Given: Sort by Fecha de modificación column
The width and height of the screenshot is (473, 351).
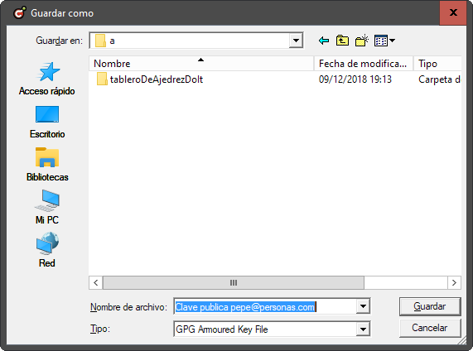Looking at the screenshot, I should pos(364,63).
